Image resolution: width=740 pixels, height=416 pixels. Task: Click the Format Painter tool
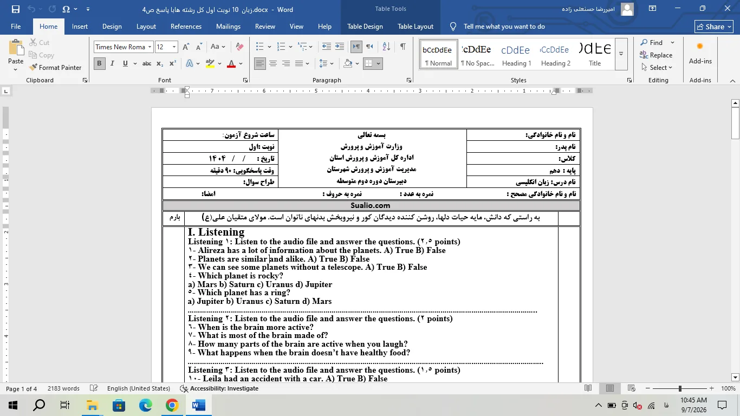coord(56,68)
